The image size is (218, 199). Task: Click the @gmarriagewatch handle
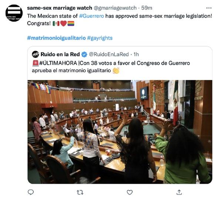pyautogui.click(x=115, y=8)
